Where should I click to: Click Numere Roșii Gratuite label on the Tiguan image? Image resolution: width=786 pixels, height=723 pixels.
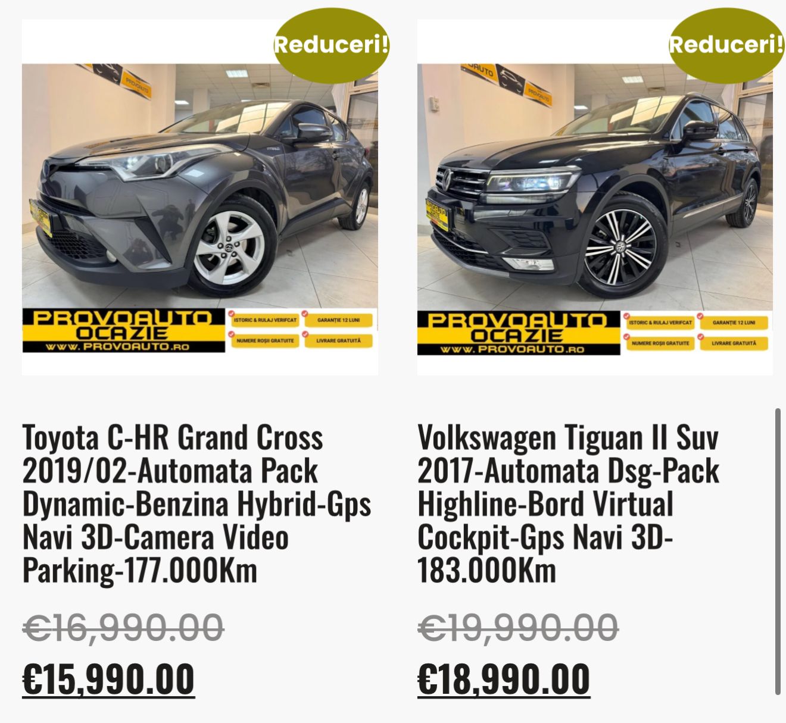(660, 343)
